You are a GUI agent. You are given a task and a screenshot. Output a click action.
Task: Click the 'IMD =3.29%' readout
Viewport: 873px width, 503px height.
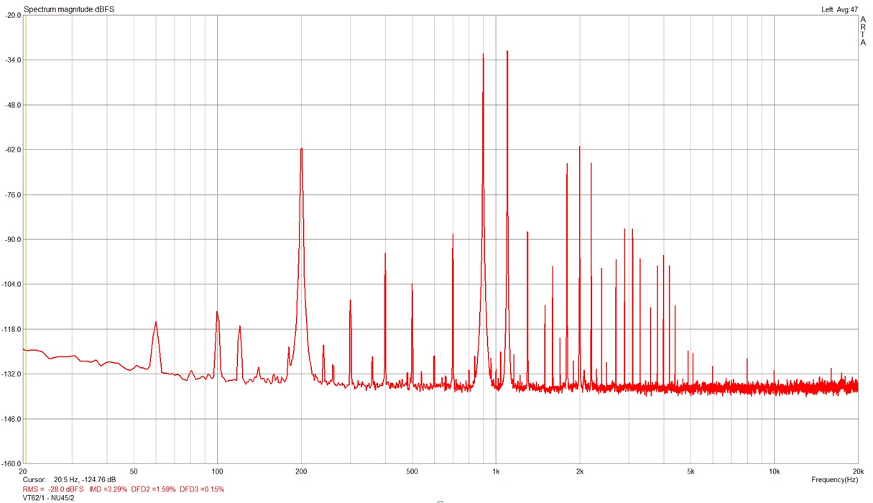coord(108,489)
